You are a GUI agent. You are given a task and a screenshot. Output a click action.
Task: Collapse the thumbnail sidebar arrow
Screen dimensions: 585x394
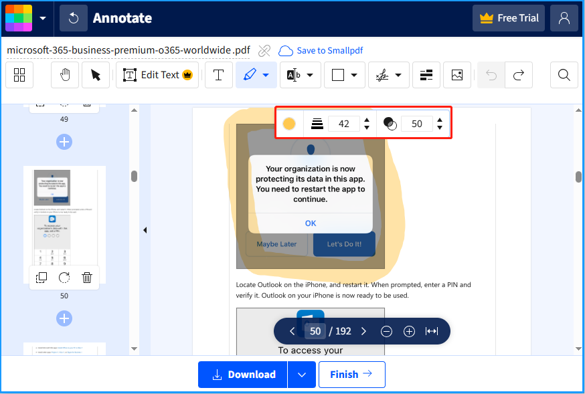tap(145, 230)
